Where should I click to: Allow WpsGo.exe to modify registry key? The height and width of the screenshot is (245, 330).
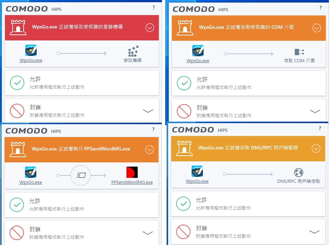(x=82, y=83)
